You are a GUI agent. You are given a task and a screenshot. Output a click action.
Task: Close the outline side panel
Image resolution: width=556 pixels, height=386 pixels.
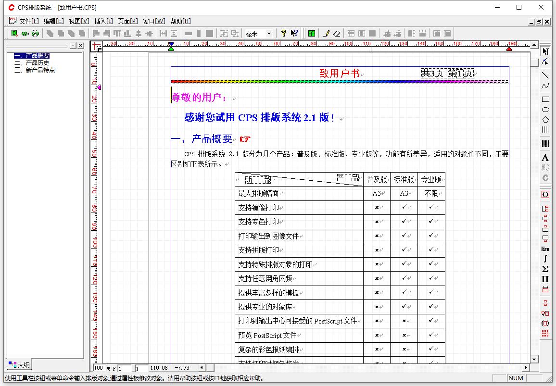[x=81, y=46]
